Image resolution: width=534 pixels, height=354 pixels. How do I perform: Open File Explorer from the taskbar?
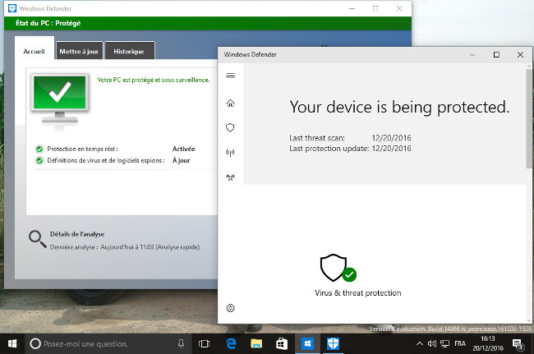[256, 344]
